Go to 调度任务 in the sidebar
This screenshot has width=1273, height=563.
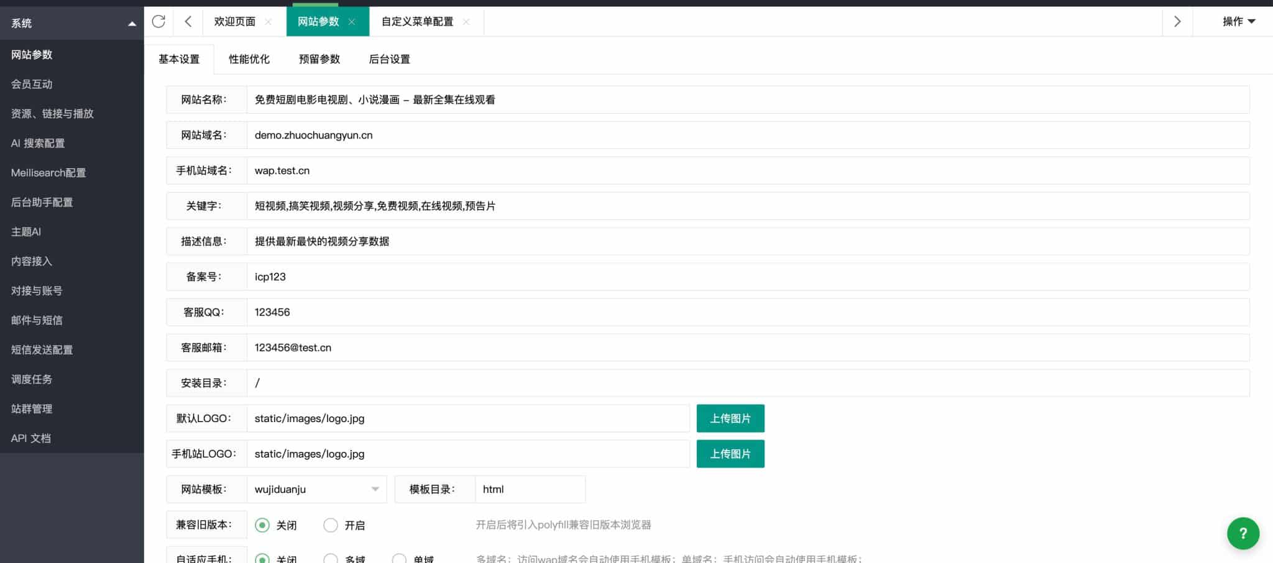(71, 379)
